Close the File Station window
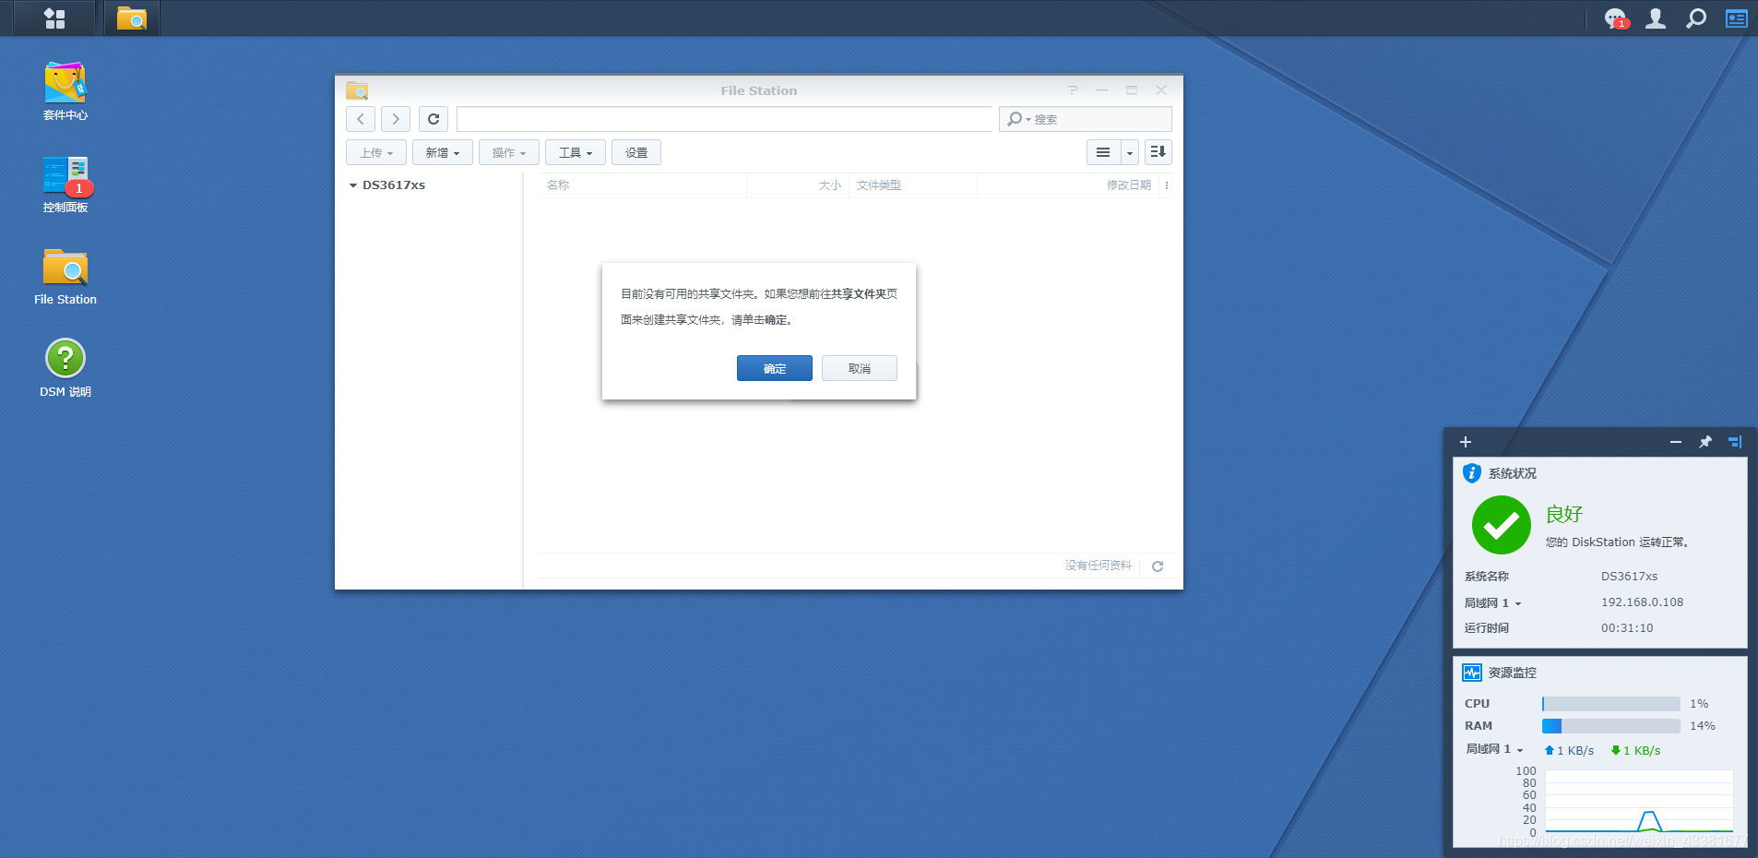Image resolution: width=1758 pixels, height=858 pixels. [x=1161, y=90]
